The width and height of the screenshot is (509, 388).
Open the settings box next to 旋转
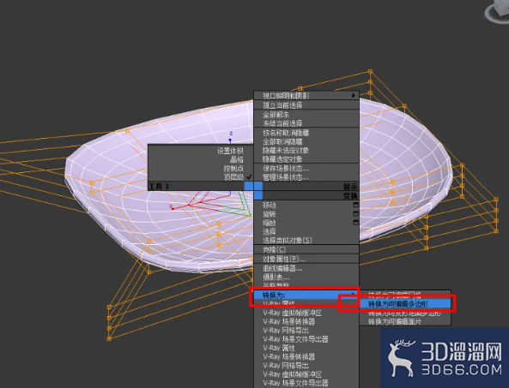355,214
